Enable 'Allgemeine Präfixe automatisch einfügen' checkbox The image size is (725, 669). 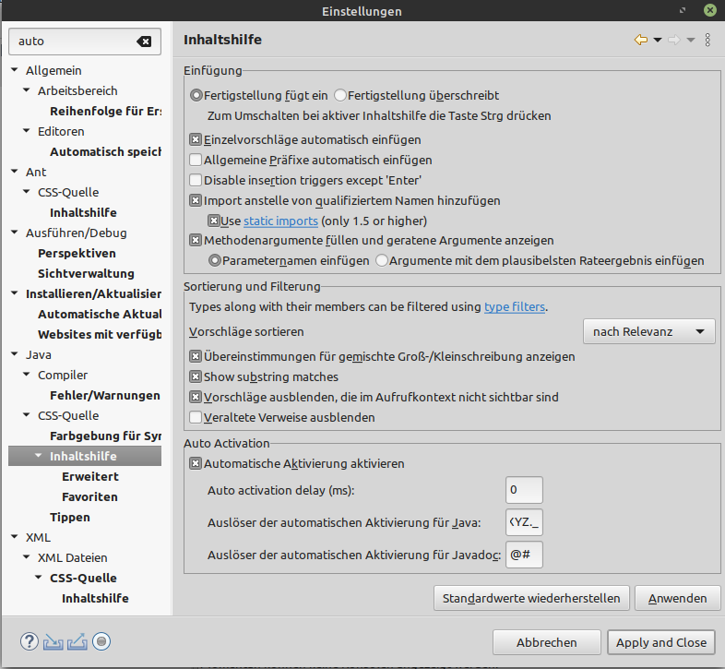pos(196,160)
